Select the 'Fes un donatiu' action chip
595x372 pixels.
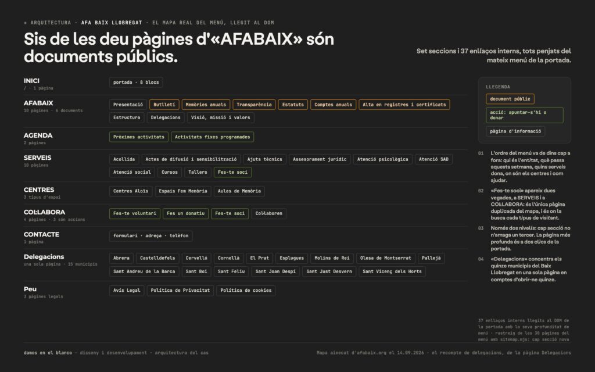(185, 214)
